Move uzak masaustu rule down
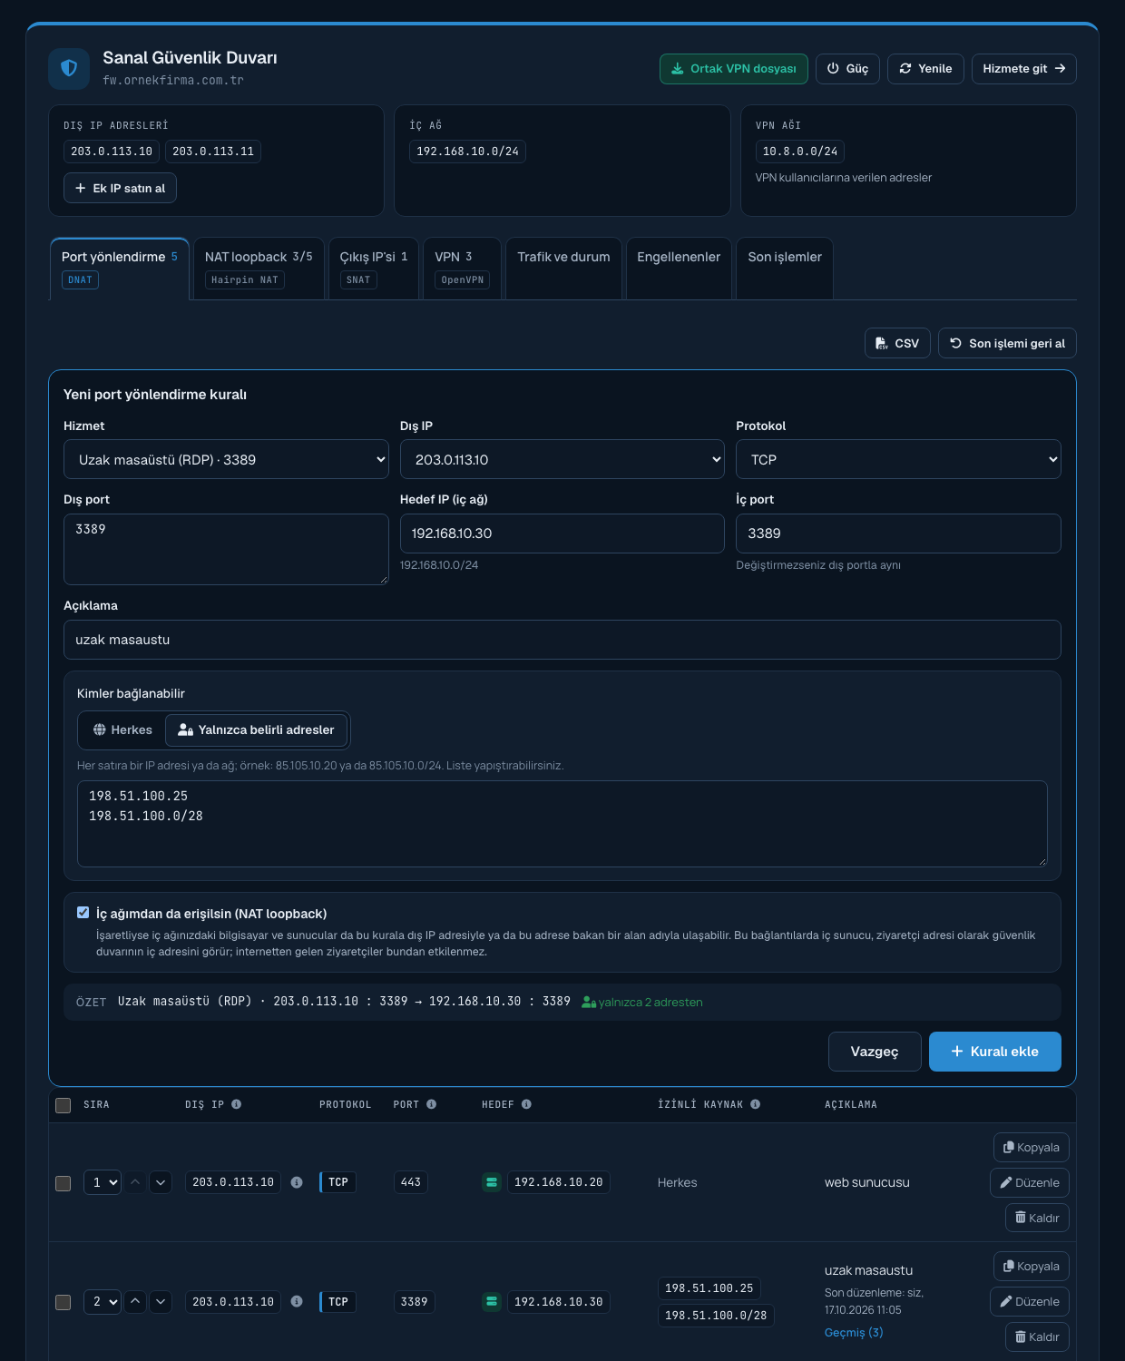The image size is (1125, 1361). coord(161,1301)
